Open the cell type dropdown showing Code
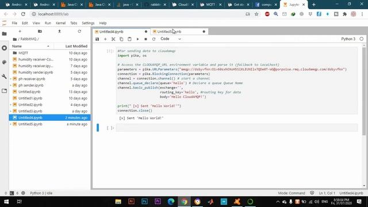 (x=171, y=39)
